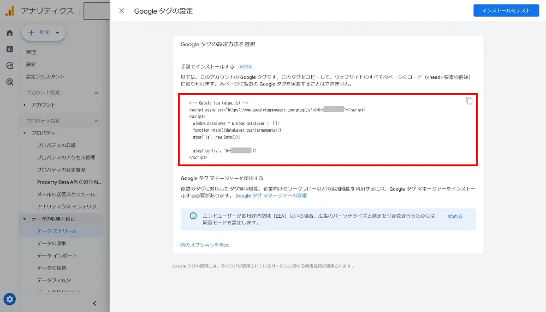Select データ ストリーム
Image resolution: width=546 pixels, height=312 pixels.
point(57,231)
